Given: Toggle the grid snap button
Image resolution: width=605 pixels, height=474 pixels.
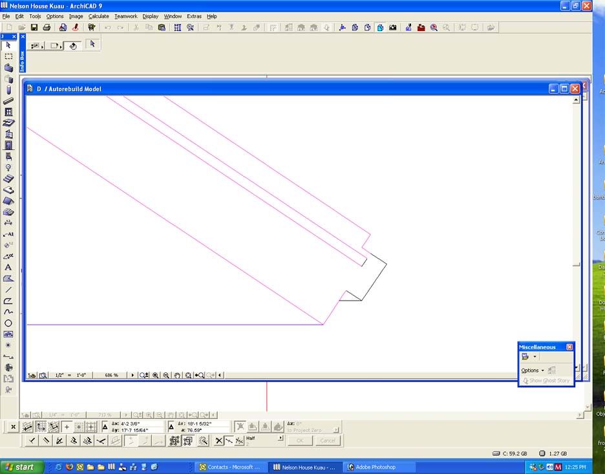Looking at the screenshot, I should pos(79,427).
